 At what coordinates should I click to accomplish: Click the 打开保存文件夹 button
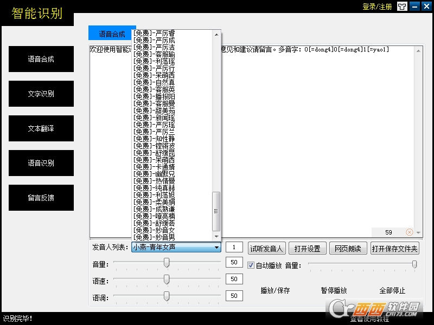click(x=395, y=249)
